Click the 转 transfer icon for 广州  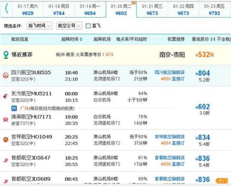[14, 108]
